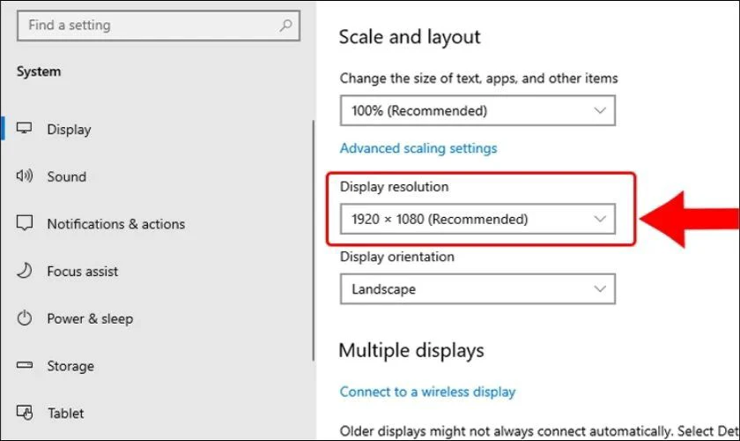Viewport: 740px width, 441px height.
Task: Click the Display monitor icon in the sidebar
Action: click(25, 129)
